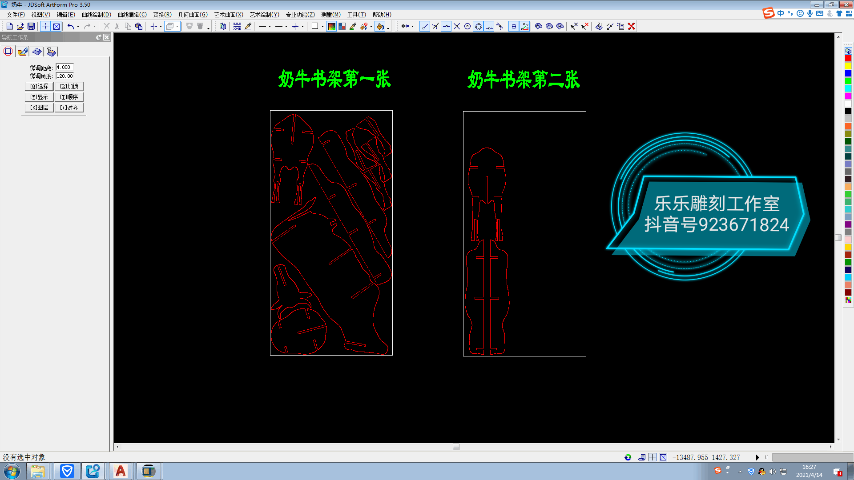Click the red X delete icon
This screenshot has height=480, width=854.
[x=631, y=26]
